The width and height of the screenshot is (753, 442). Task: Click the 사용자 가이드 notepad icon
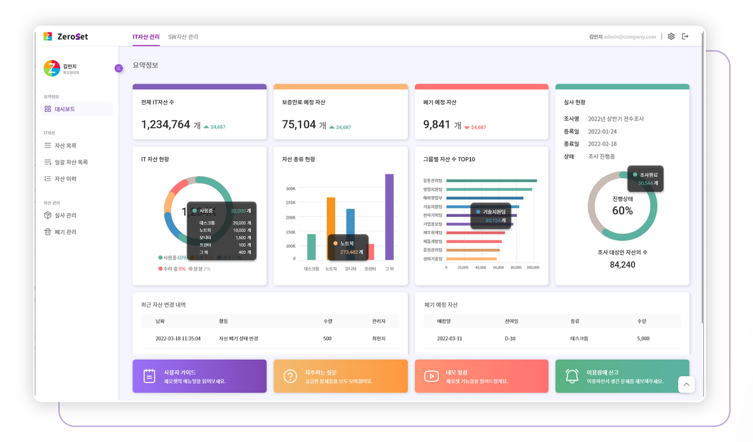pyautogui.click(x=149, y=376)
